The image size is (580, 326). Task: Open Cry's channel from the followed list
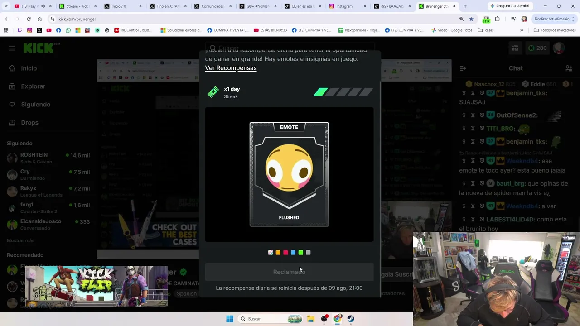[x=48, y=175]
